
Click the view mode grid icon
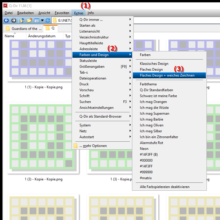tap(37, 21)
